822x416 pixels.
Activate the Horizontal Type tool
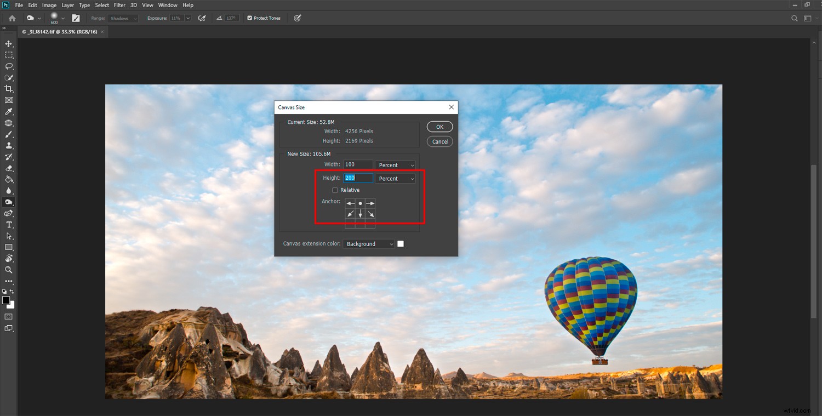point(8,225)
